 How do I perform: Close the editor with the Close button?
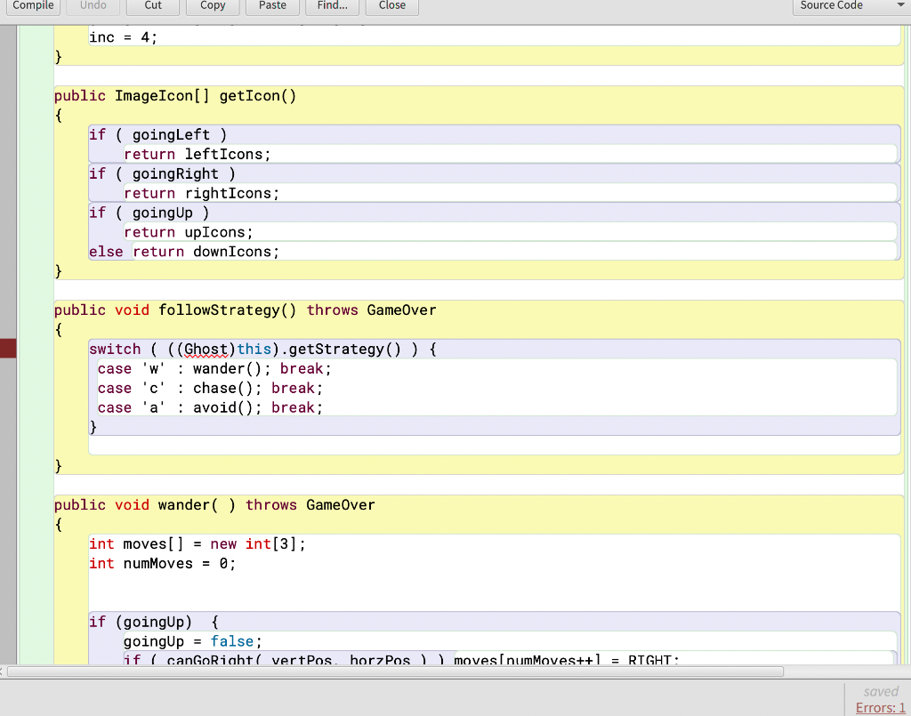(x=391, y=6)
